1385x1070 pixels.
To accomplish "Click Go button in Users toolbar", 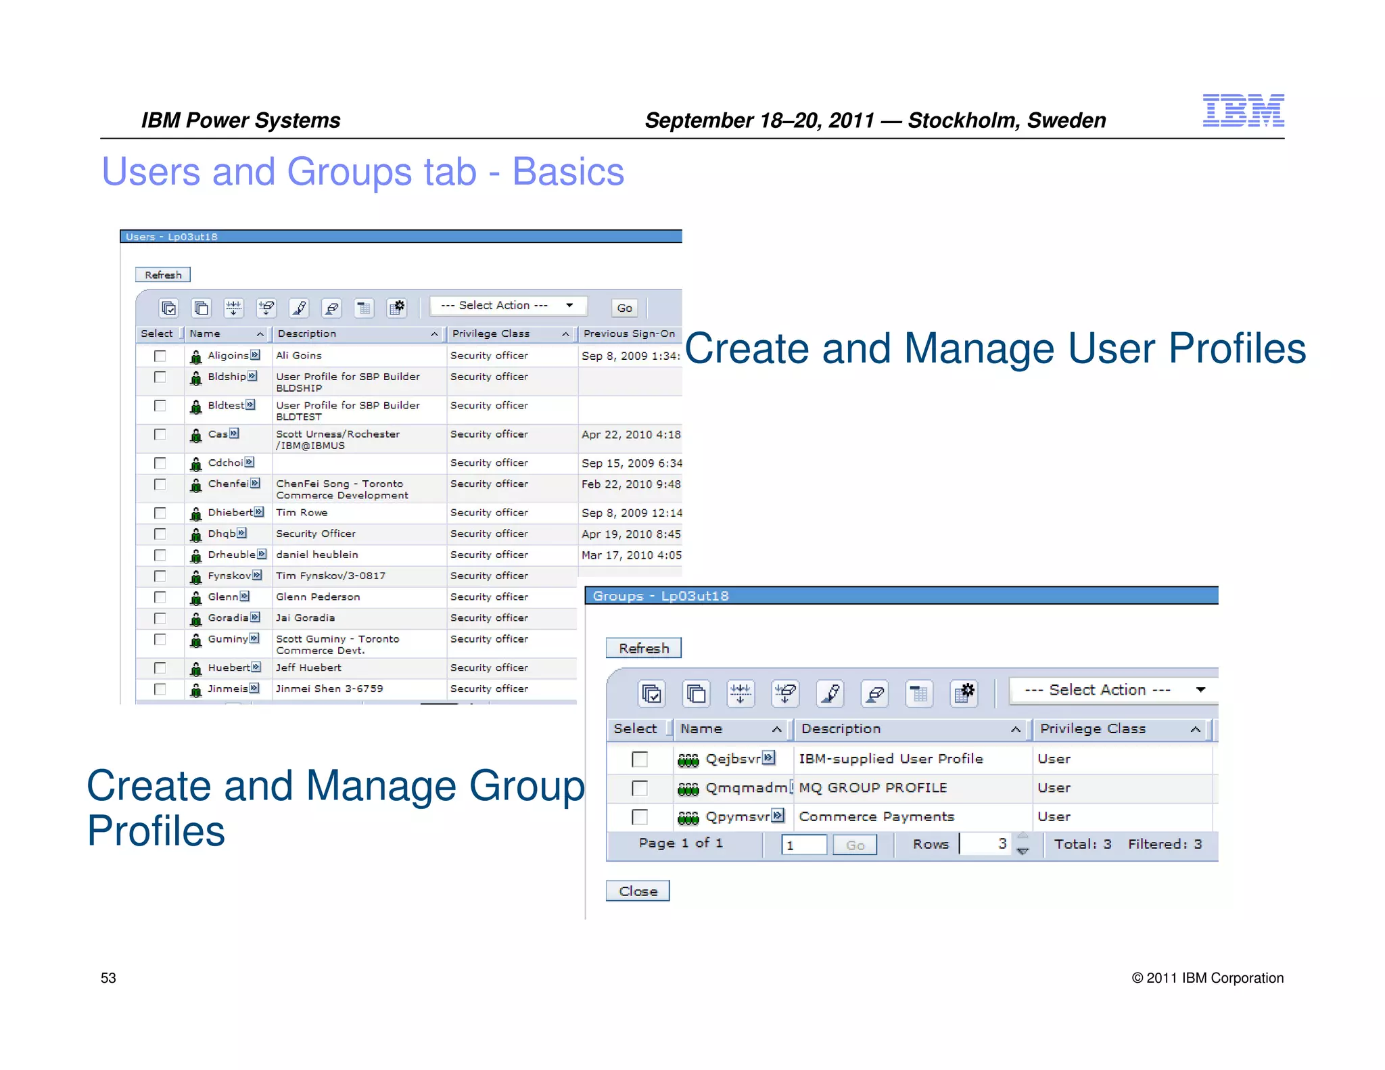I will 624,308.
